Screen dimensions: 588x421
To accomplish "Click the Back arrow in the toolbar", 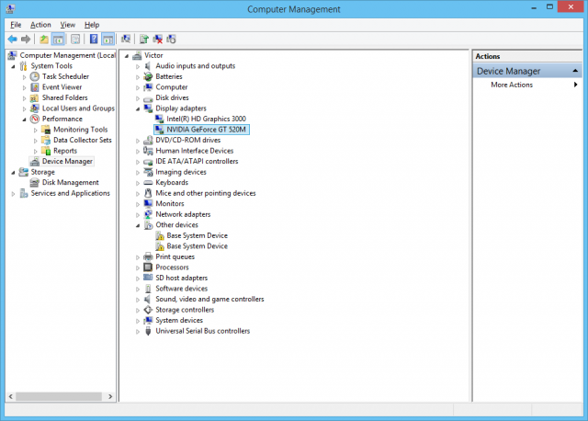I will click(x=13, y=40).
